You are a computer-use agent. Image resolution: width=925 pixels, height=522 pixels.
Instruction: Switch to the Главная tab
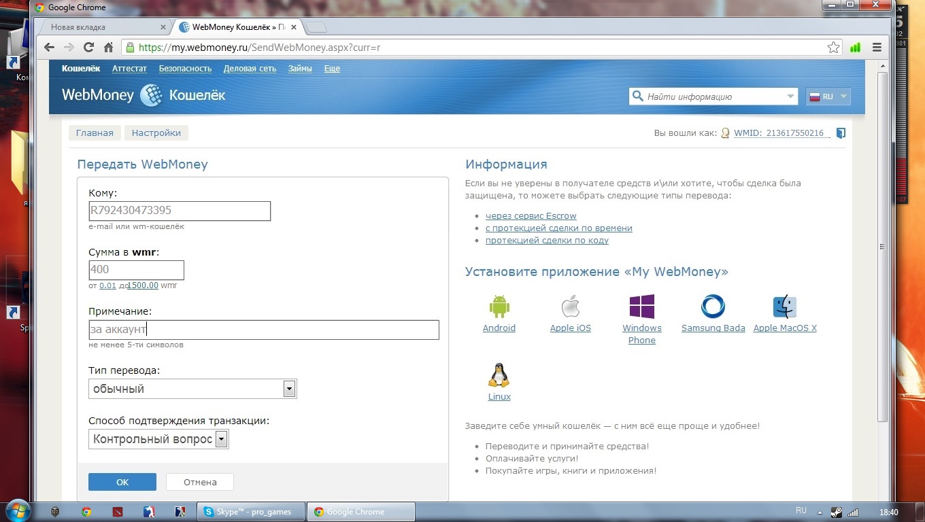tap(95, 133)
